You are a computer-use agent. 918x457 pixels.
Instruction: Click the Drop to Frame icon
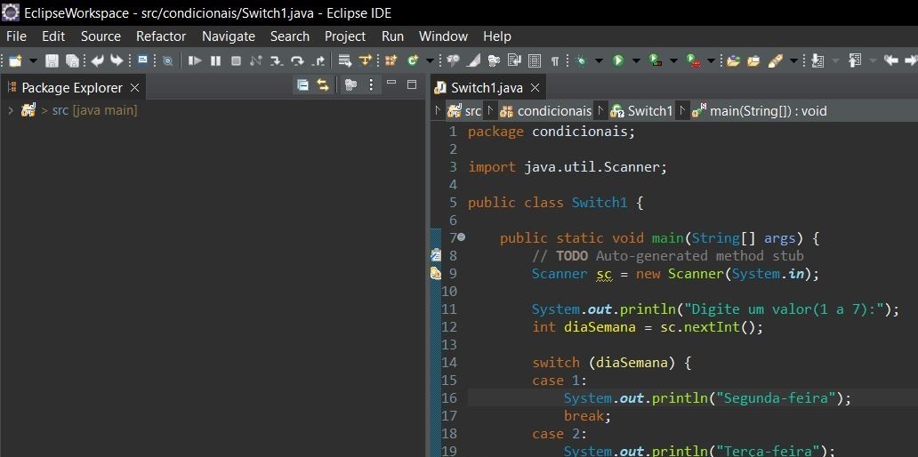pyautogui.click(x=345, y=60)
